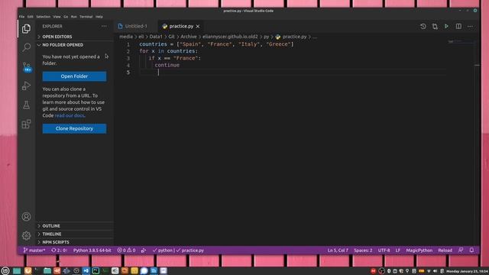Change end of line sequence LF
This screenshot has width=489, height=275.
[x=398, y=250]
